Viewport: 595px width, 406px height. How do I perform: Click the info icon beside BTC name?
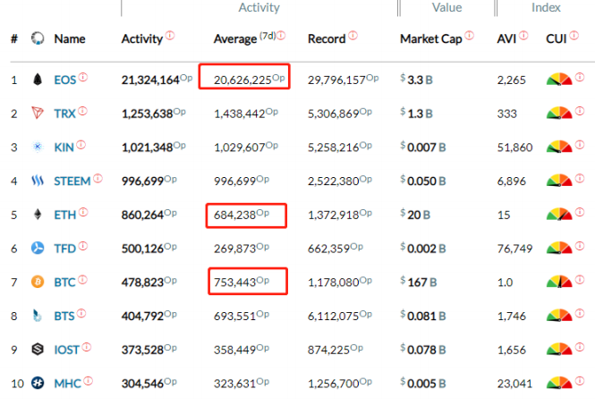(82, 280)
